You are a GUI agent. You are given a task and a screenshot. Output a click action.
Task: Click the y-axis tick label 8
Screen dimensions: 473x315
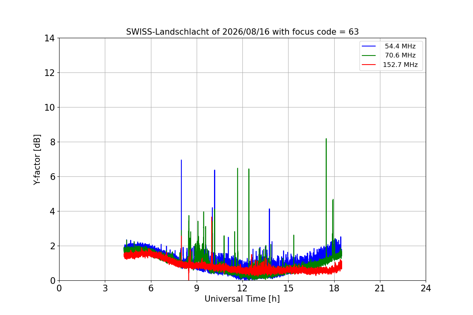click(52, 142)
